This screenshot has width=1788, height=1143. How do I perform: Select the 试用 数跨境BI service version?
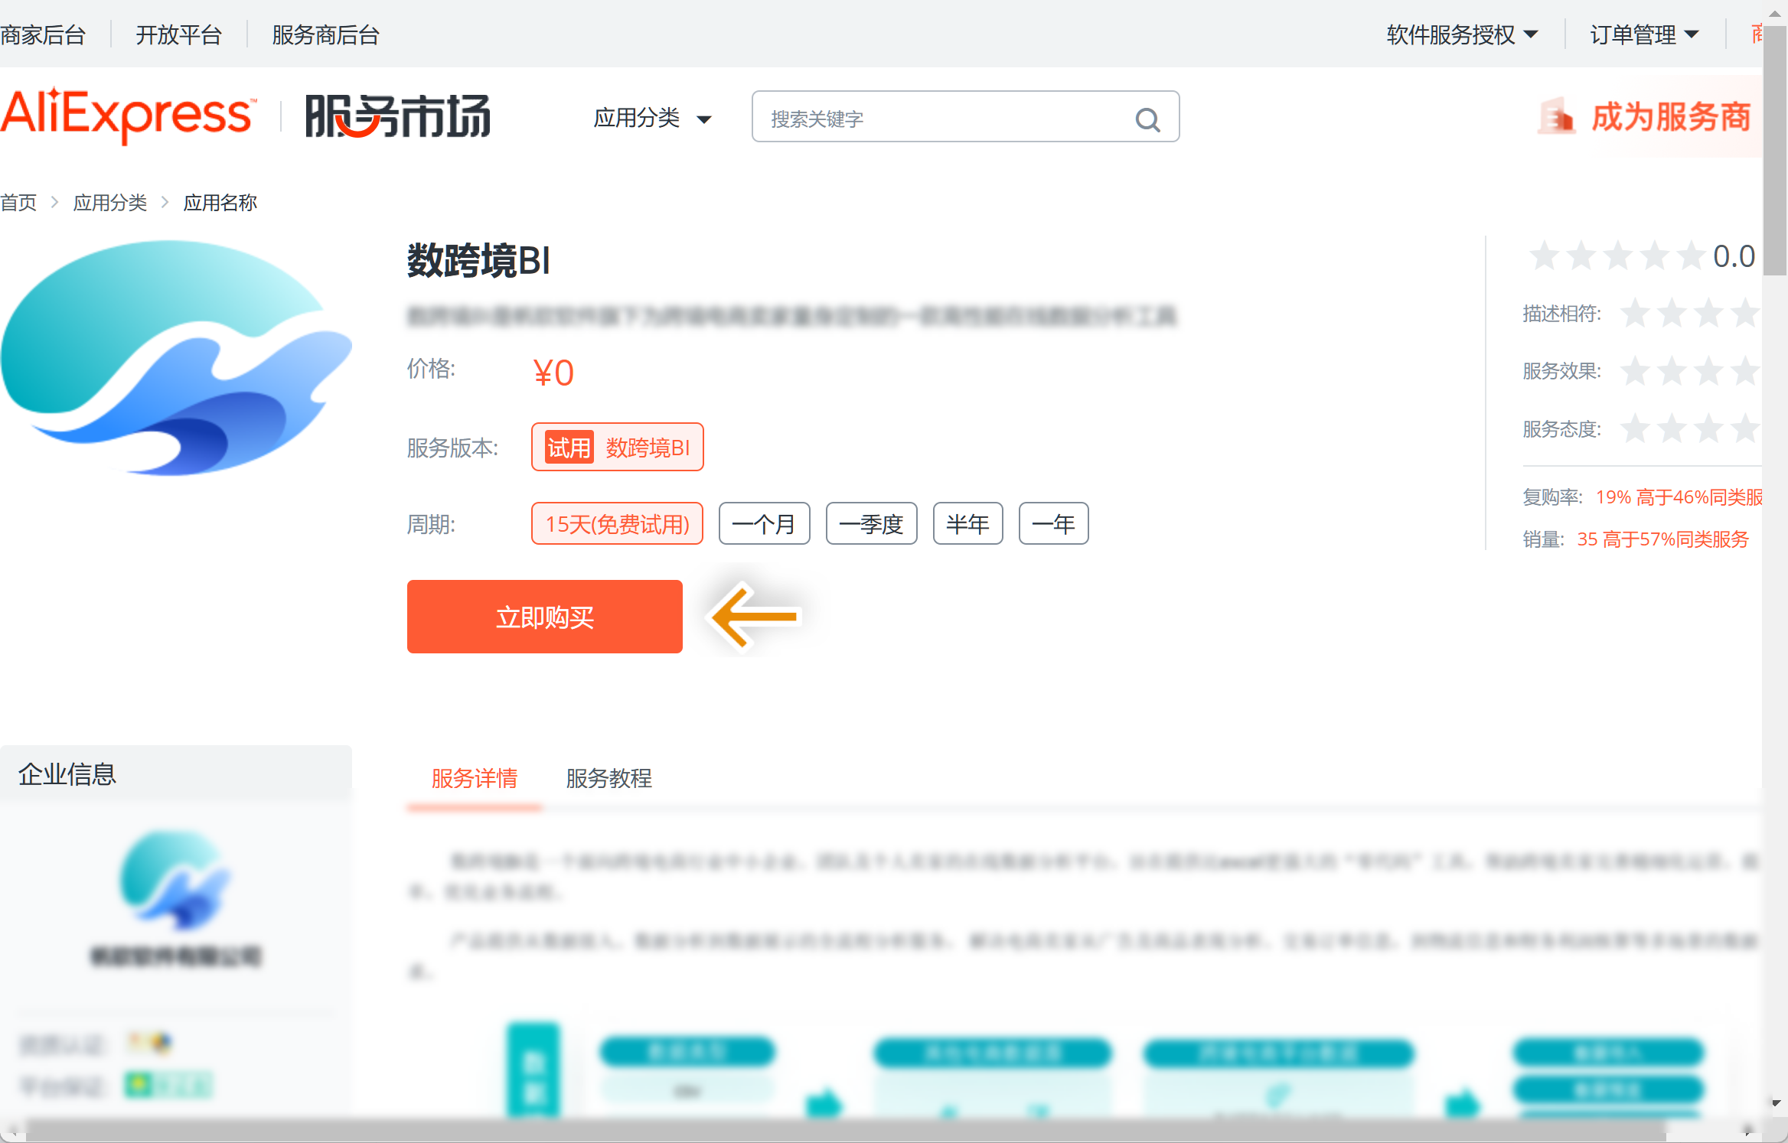(617, 448)
